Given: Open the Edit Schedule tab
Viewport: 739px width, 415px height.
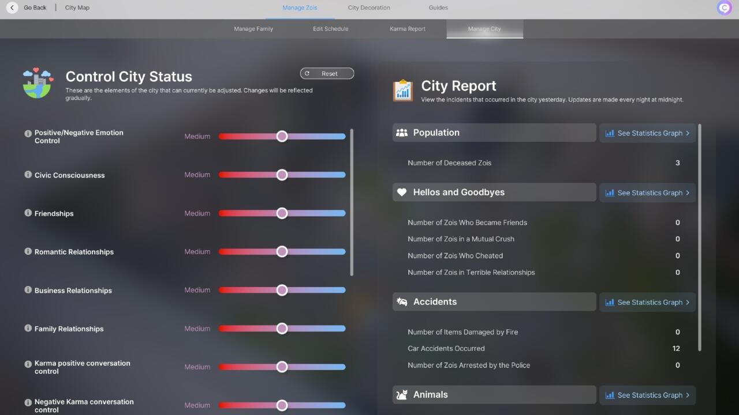Looking at the screenshot, I should click(x=330, y=29).
